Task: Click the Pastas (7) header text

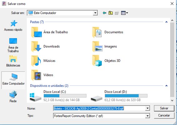Action: tap(37, 22)
